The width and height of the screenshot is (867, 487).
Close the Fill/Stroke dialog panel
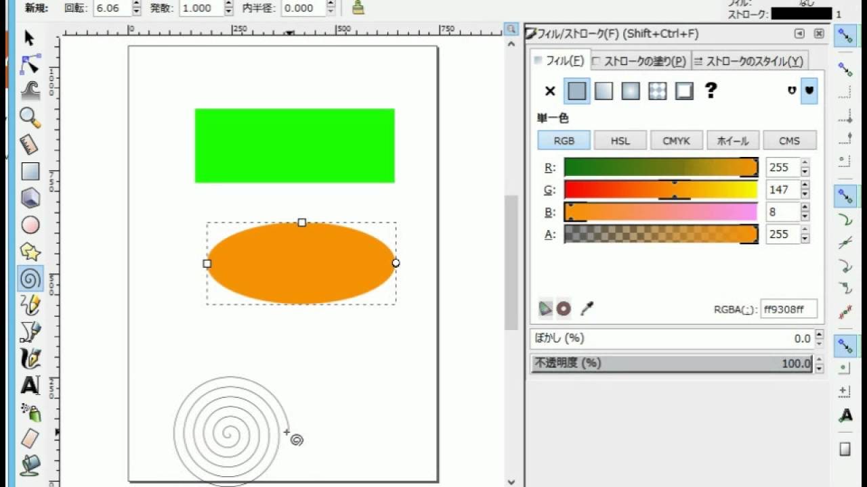coord(819,34)
